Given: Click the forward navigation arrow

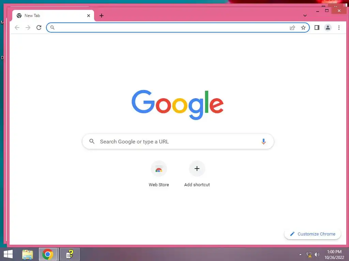Looking at the screenshot, I should pos(28,28).
